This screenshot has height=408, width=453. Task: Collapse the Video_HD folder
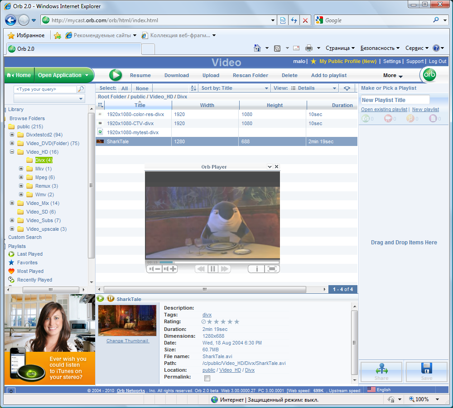12,151
